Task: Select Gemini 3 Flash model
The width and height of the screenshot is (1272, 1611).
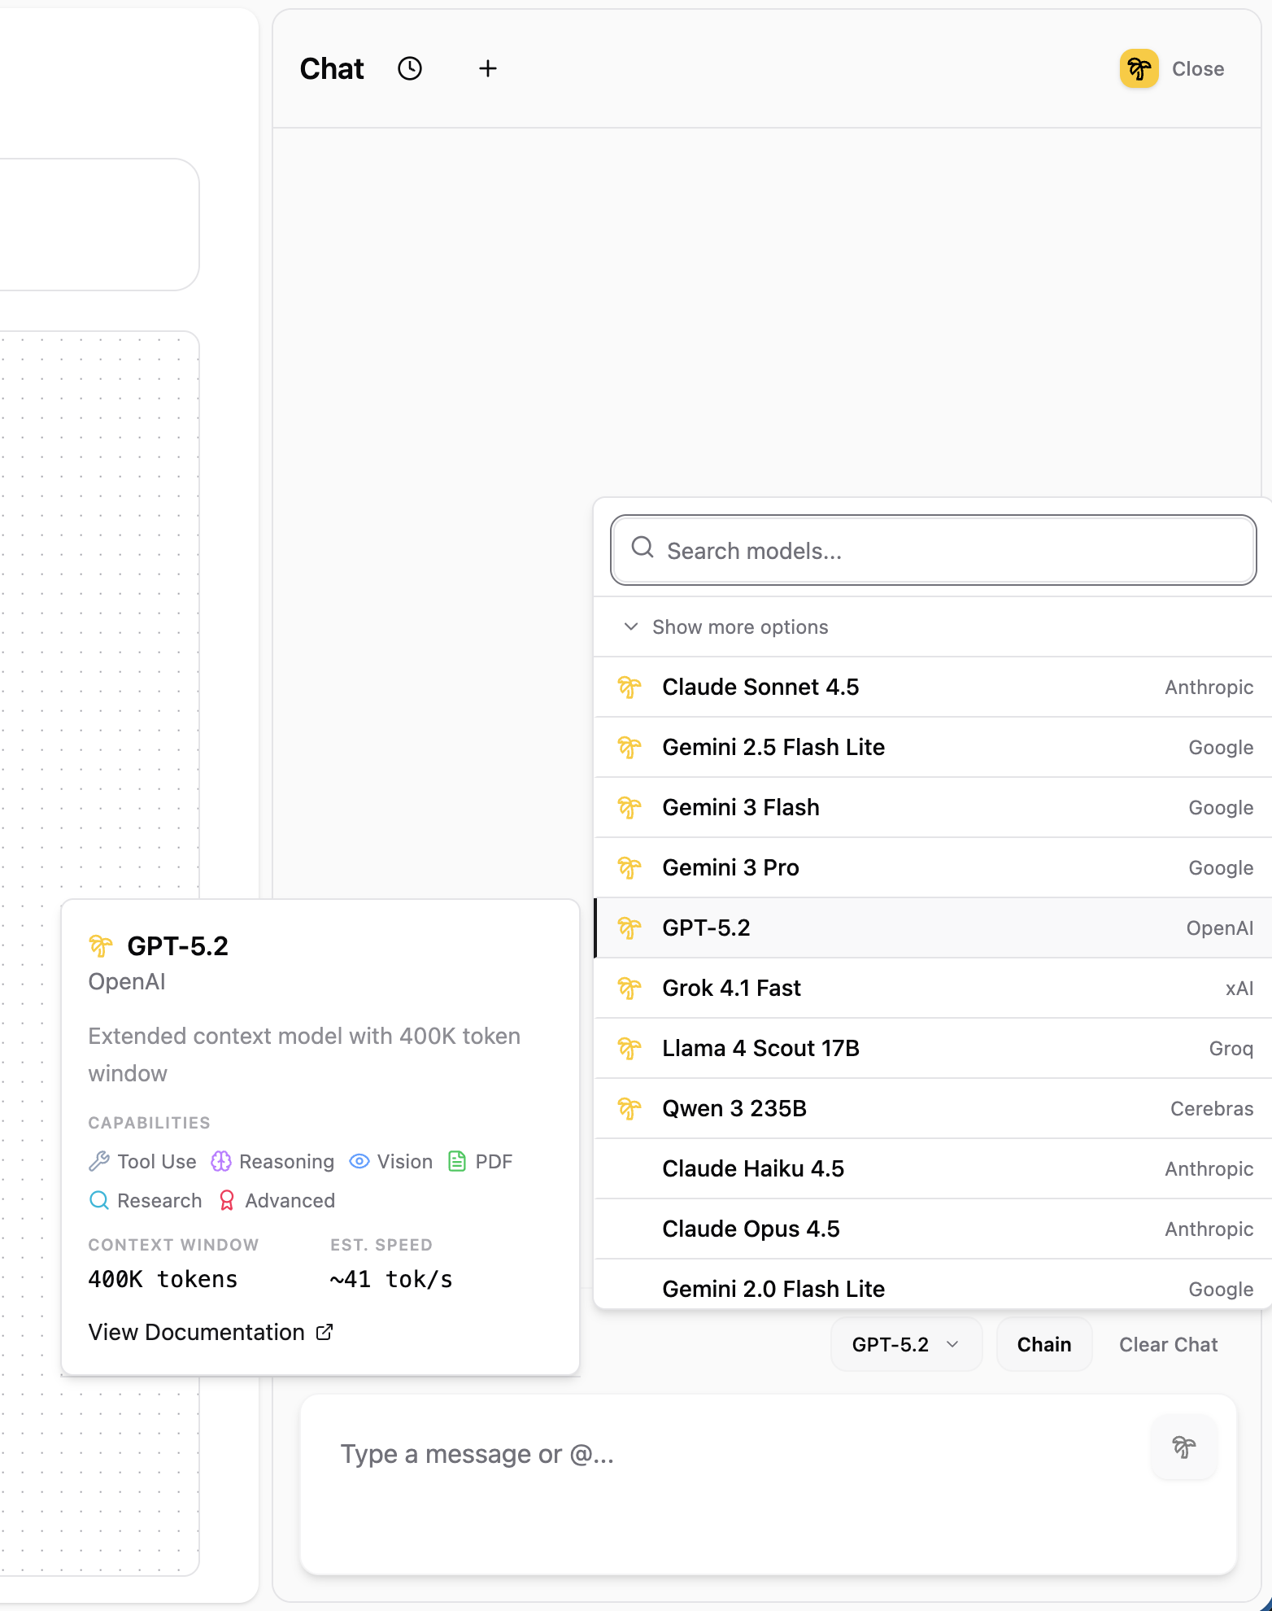Action: (x=933, y=807)
